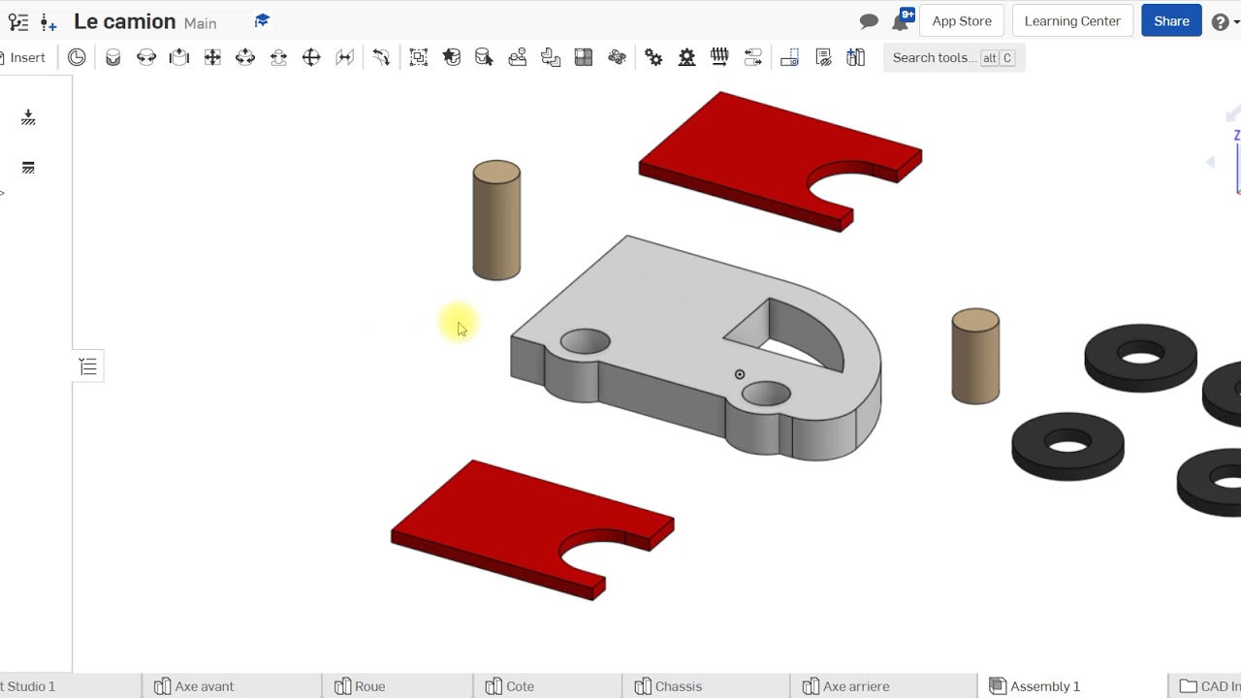Open the comments speech bubble icon
Image resolution: width=1241 pixels, height=698 pixels.
coord(869,21)
